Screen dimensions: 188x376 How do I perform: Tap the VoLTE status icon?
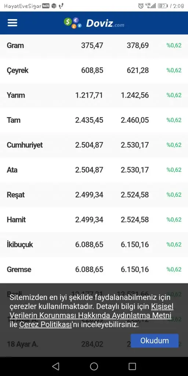(46, 6)
